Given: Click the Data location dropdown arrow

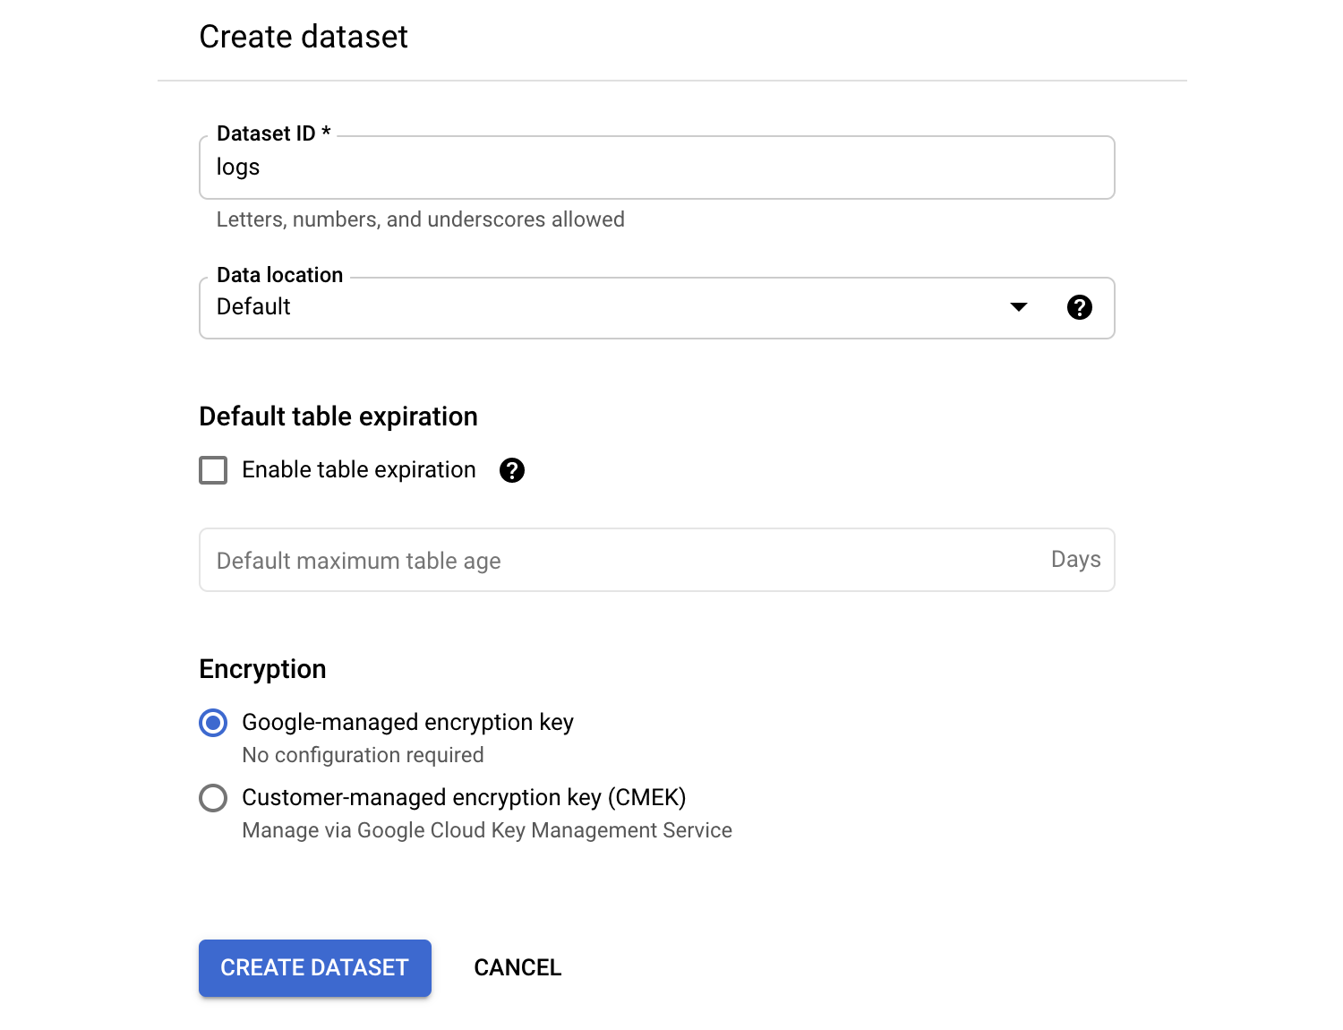Looking at the screenshot, I should pyautogui.click(x=1018, y=307).
